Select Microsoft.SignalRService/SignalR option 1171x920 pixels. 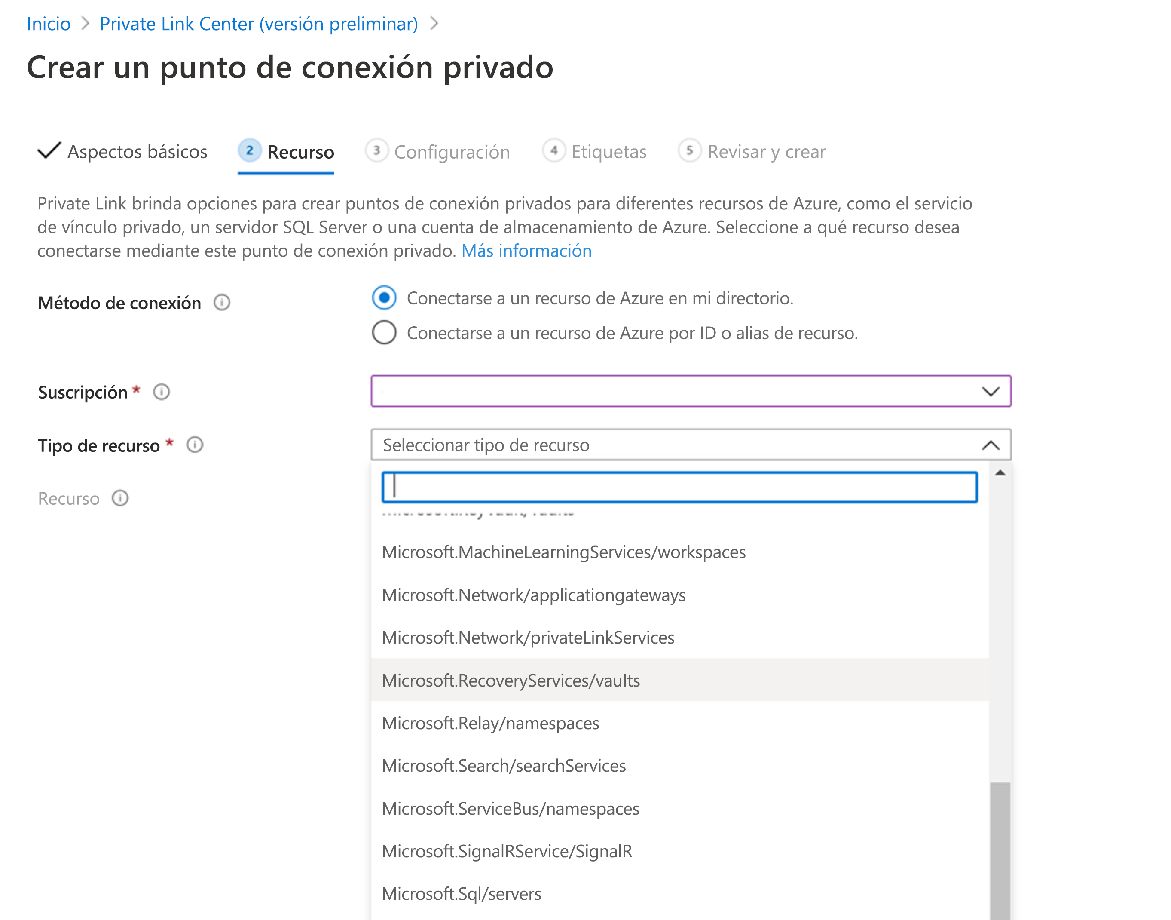(x=679, y=851)
